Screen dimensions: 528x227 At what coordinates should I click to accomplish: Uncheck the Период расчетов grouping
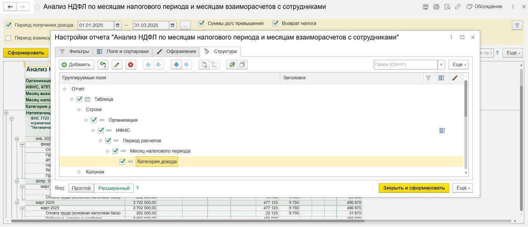108,141
